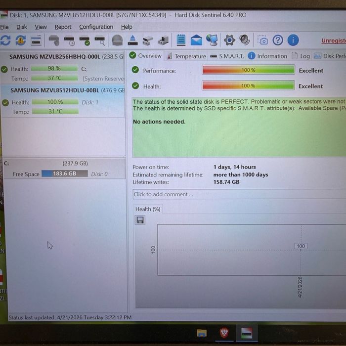Click the blue Refresh arrows icon
The width and height of the screenshot is (346, 346).
(x=5, y=41)
